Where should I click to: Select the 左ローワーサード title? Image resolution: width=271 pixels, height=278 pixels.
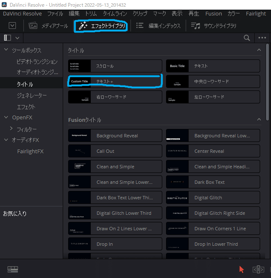[x=213, y=97]
